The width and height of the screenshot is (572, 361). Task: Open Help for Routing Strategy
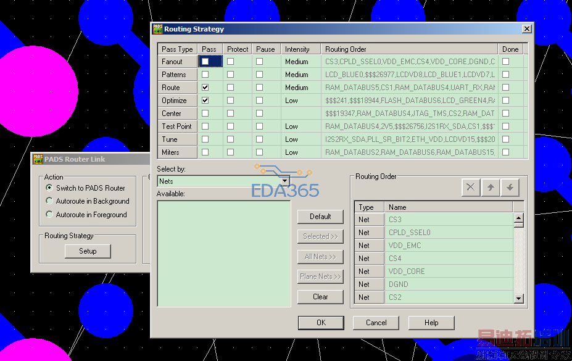[x=431, y=323]
